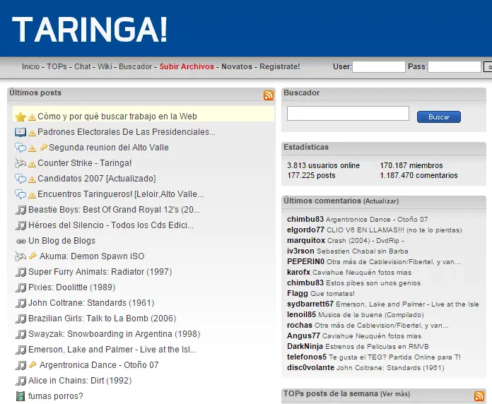The width and height of the screenshot is (492, 404).
Task: Open comment Estrenos de Peliculas en RMVB
Action: click(377, 347)
